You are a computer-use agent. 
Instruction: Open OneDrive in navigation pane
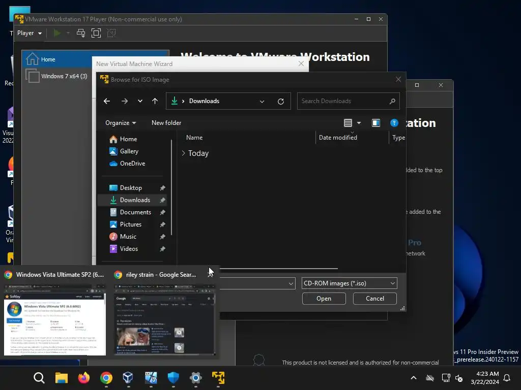132,164
